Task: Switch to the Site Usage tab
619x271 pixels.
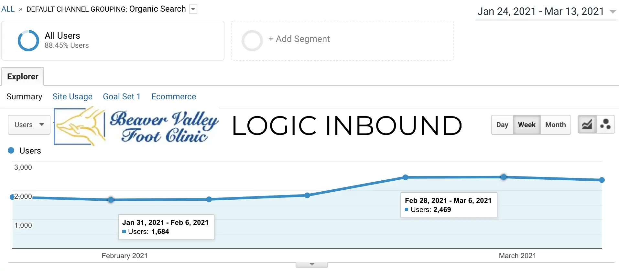Action: coord(72,96)
